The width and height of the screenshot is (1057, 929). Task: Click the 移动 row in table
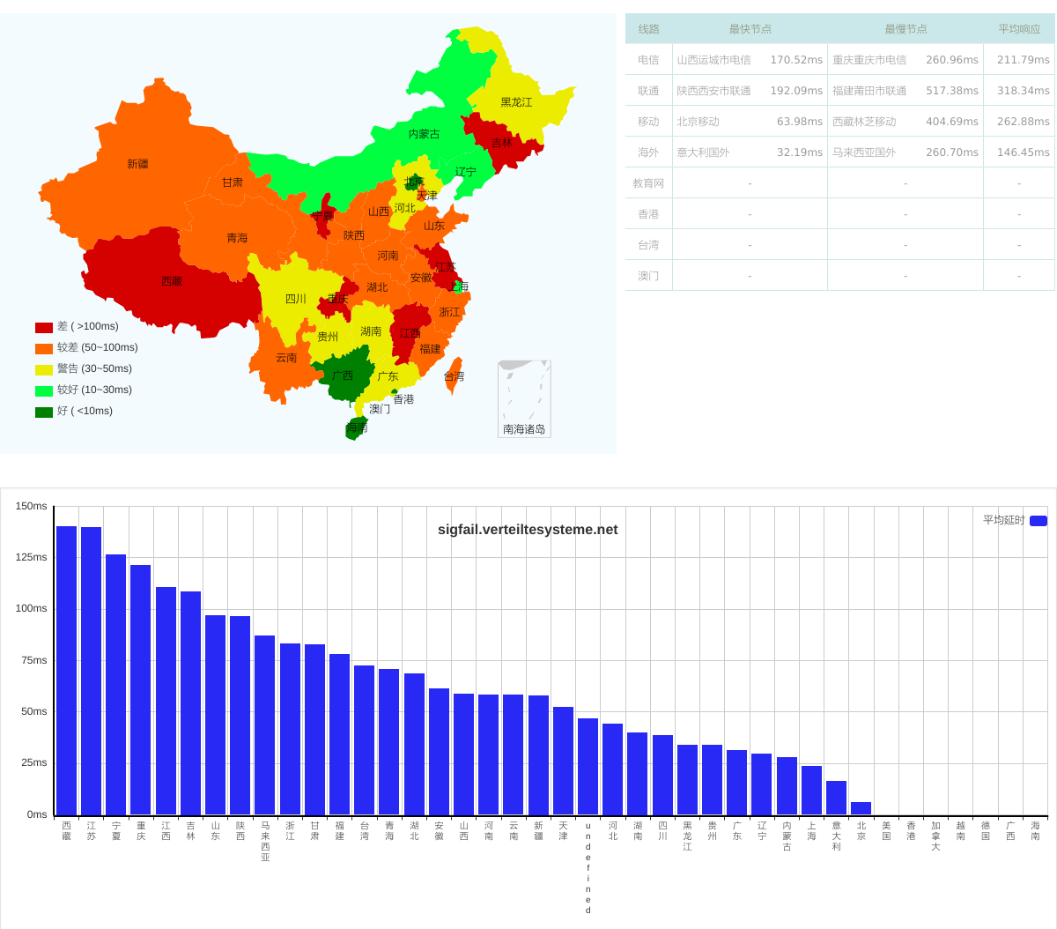(839, 122)
